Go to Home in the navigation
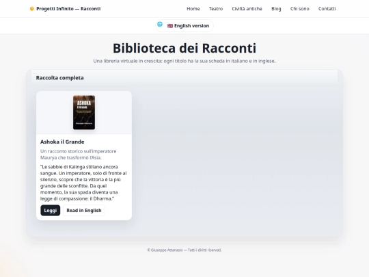The height and width of the screenshot is (277, 369). (193, 9)
